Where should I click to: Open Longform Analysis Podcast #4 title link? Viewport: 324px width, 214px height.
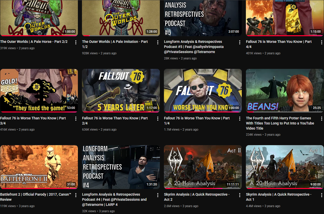click(x=114, y=199)
